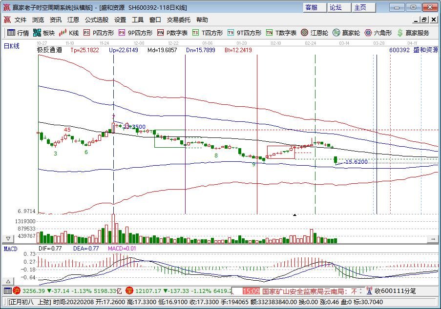Viewport: 441px width, 309px height.
Task: Click the 沪 Shanghai index badge in status bar
Action: point(17,291)
